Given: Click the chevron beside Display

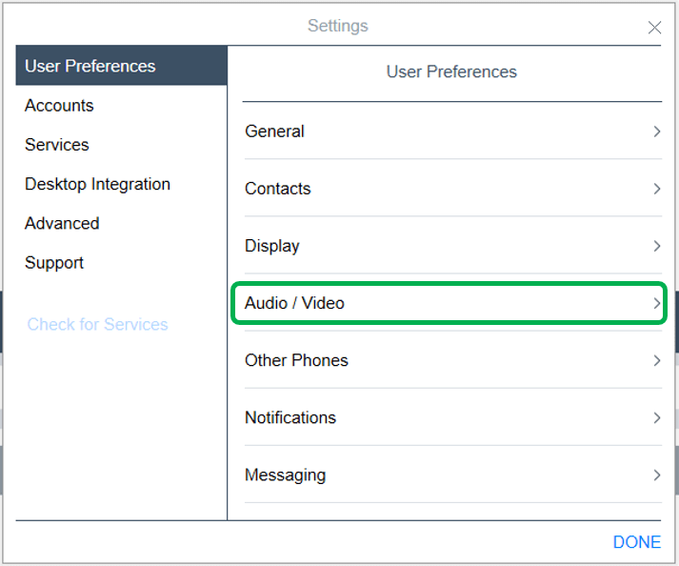Looking at the screenshot, I should click(x=656, y=246).
